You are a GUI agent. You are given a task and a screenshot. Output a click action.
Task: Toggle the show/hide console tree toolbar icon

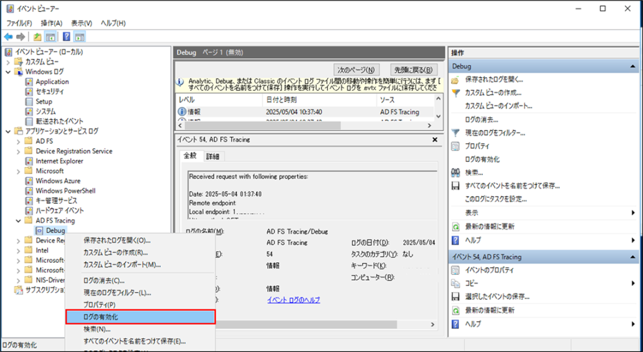pos(50,37)
